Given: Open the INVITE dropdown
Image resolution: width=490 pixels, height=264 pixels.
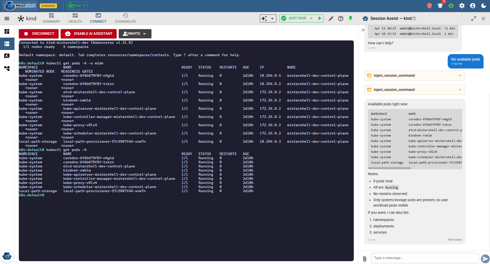Looking at the screenshot, I should click(135, 34).
